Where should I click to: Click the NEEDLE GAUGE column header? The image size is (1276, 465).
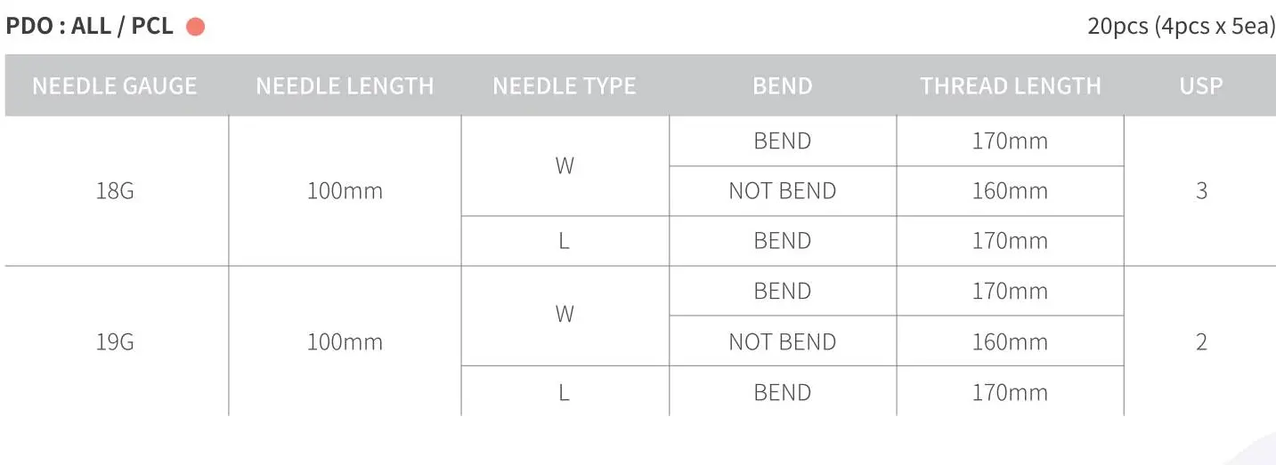[x=115, y=86]
